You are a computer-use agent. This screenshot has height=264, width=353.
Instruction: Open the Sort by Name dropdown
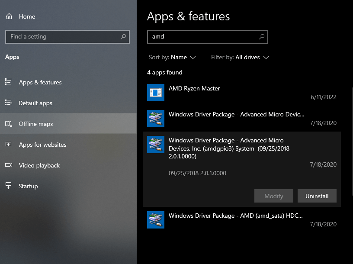172,58
